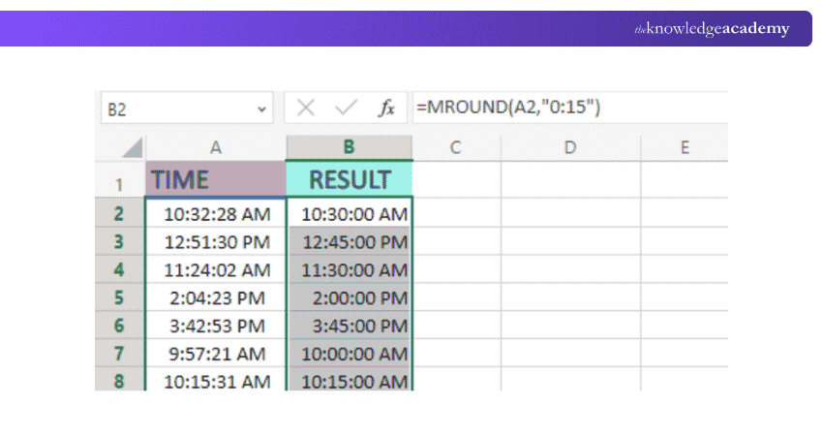823x436 pixels.
Task: Select row 3 header
Action: 120,241
